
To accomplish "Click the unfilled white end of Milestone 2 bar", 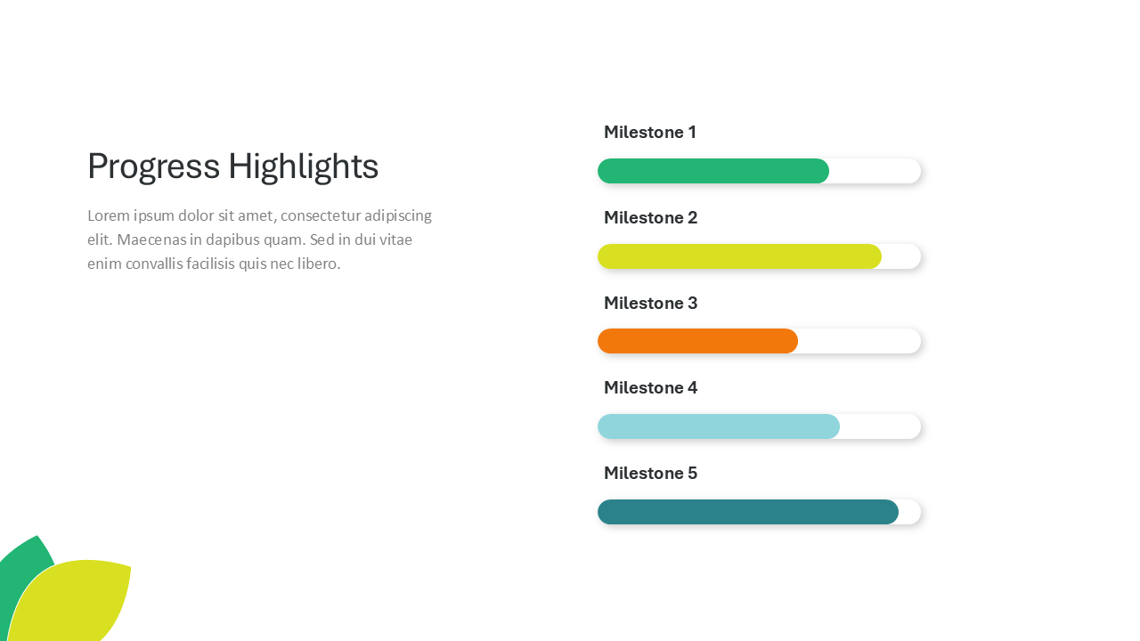I will (x=900, y=256).
